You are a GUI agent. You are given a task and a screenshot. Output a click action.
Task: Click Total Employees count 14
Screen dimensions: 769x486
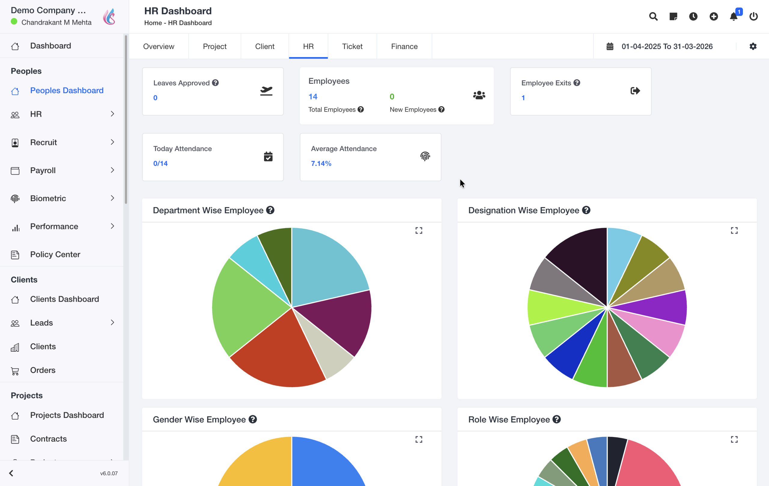click(x=313, y=96)
